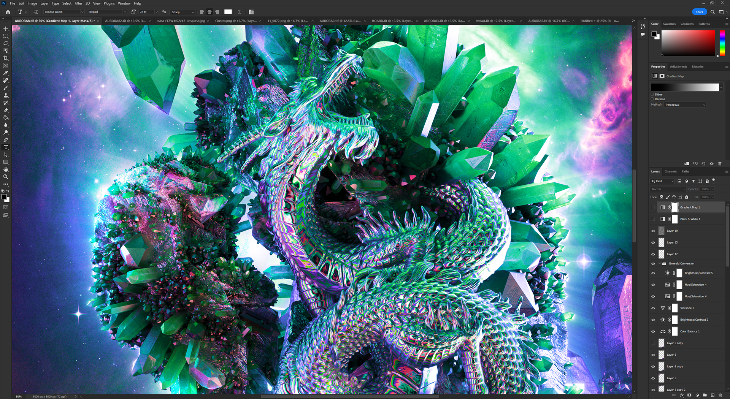This screenshot has width=730, height=399.
Task: Open the Normal blend mode dropdown
Action: (668, 189)
